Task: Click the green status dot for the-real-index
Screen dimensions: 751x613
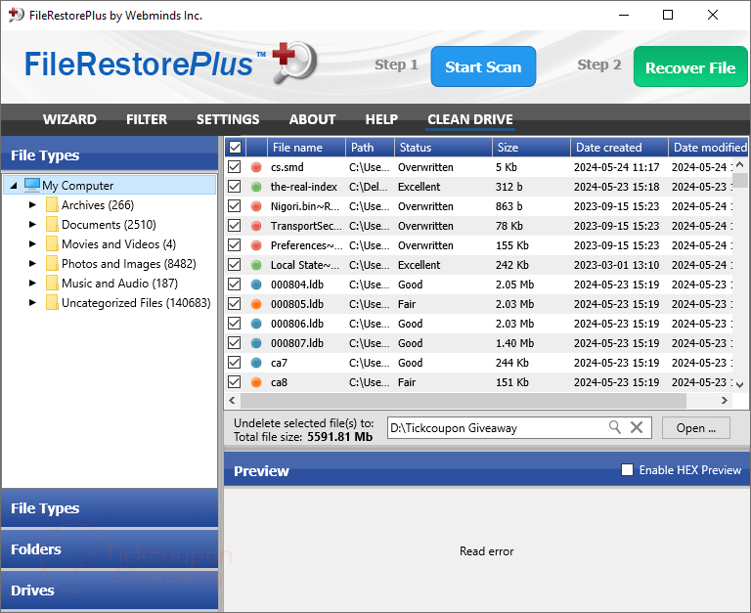Action: (256, 187)
